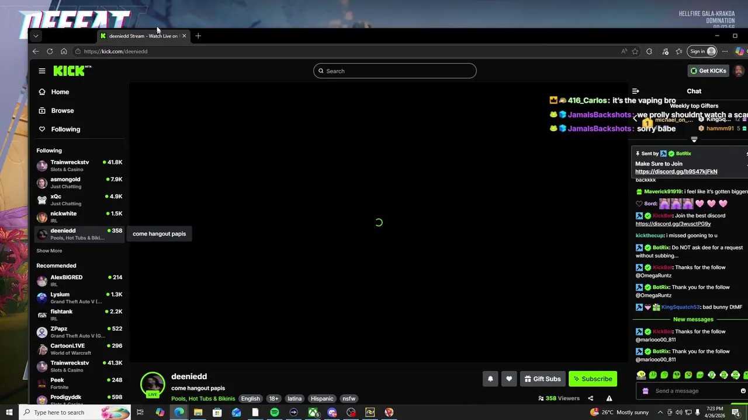Click the browser Sign in button
The height and width of the screenshot is (420, 748).
click(702, 51)
